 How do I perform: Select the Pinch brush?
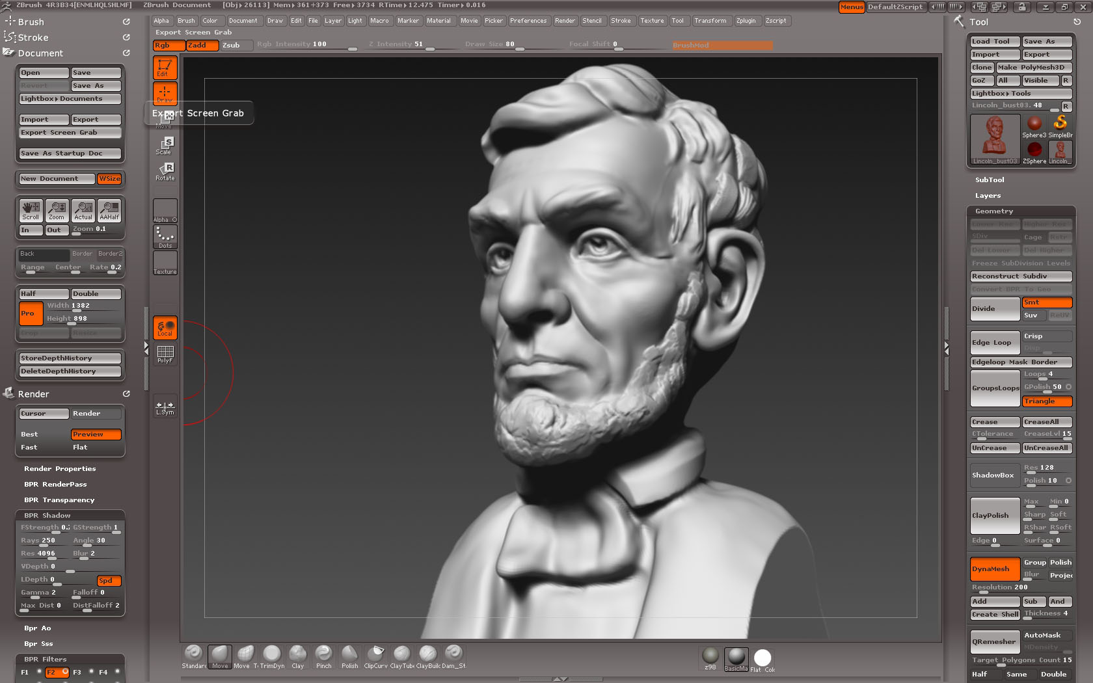coord(323,656)
